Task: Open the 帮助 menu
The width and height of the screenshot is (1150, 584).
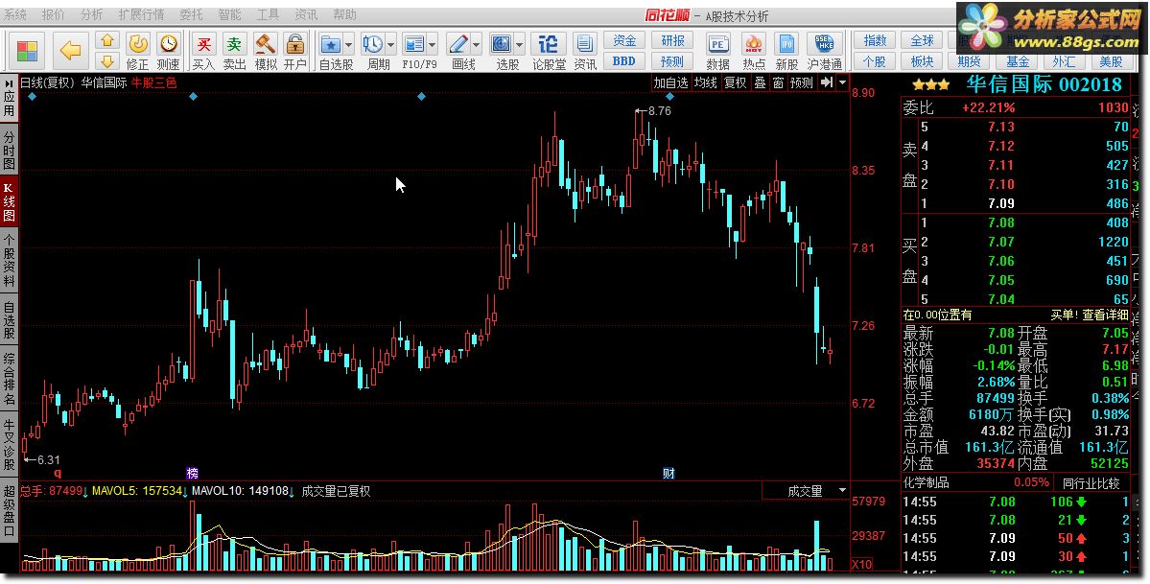Action: pos(344,14)
